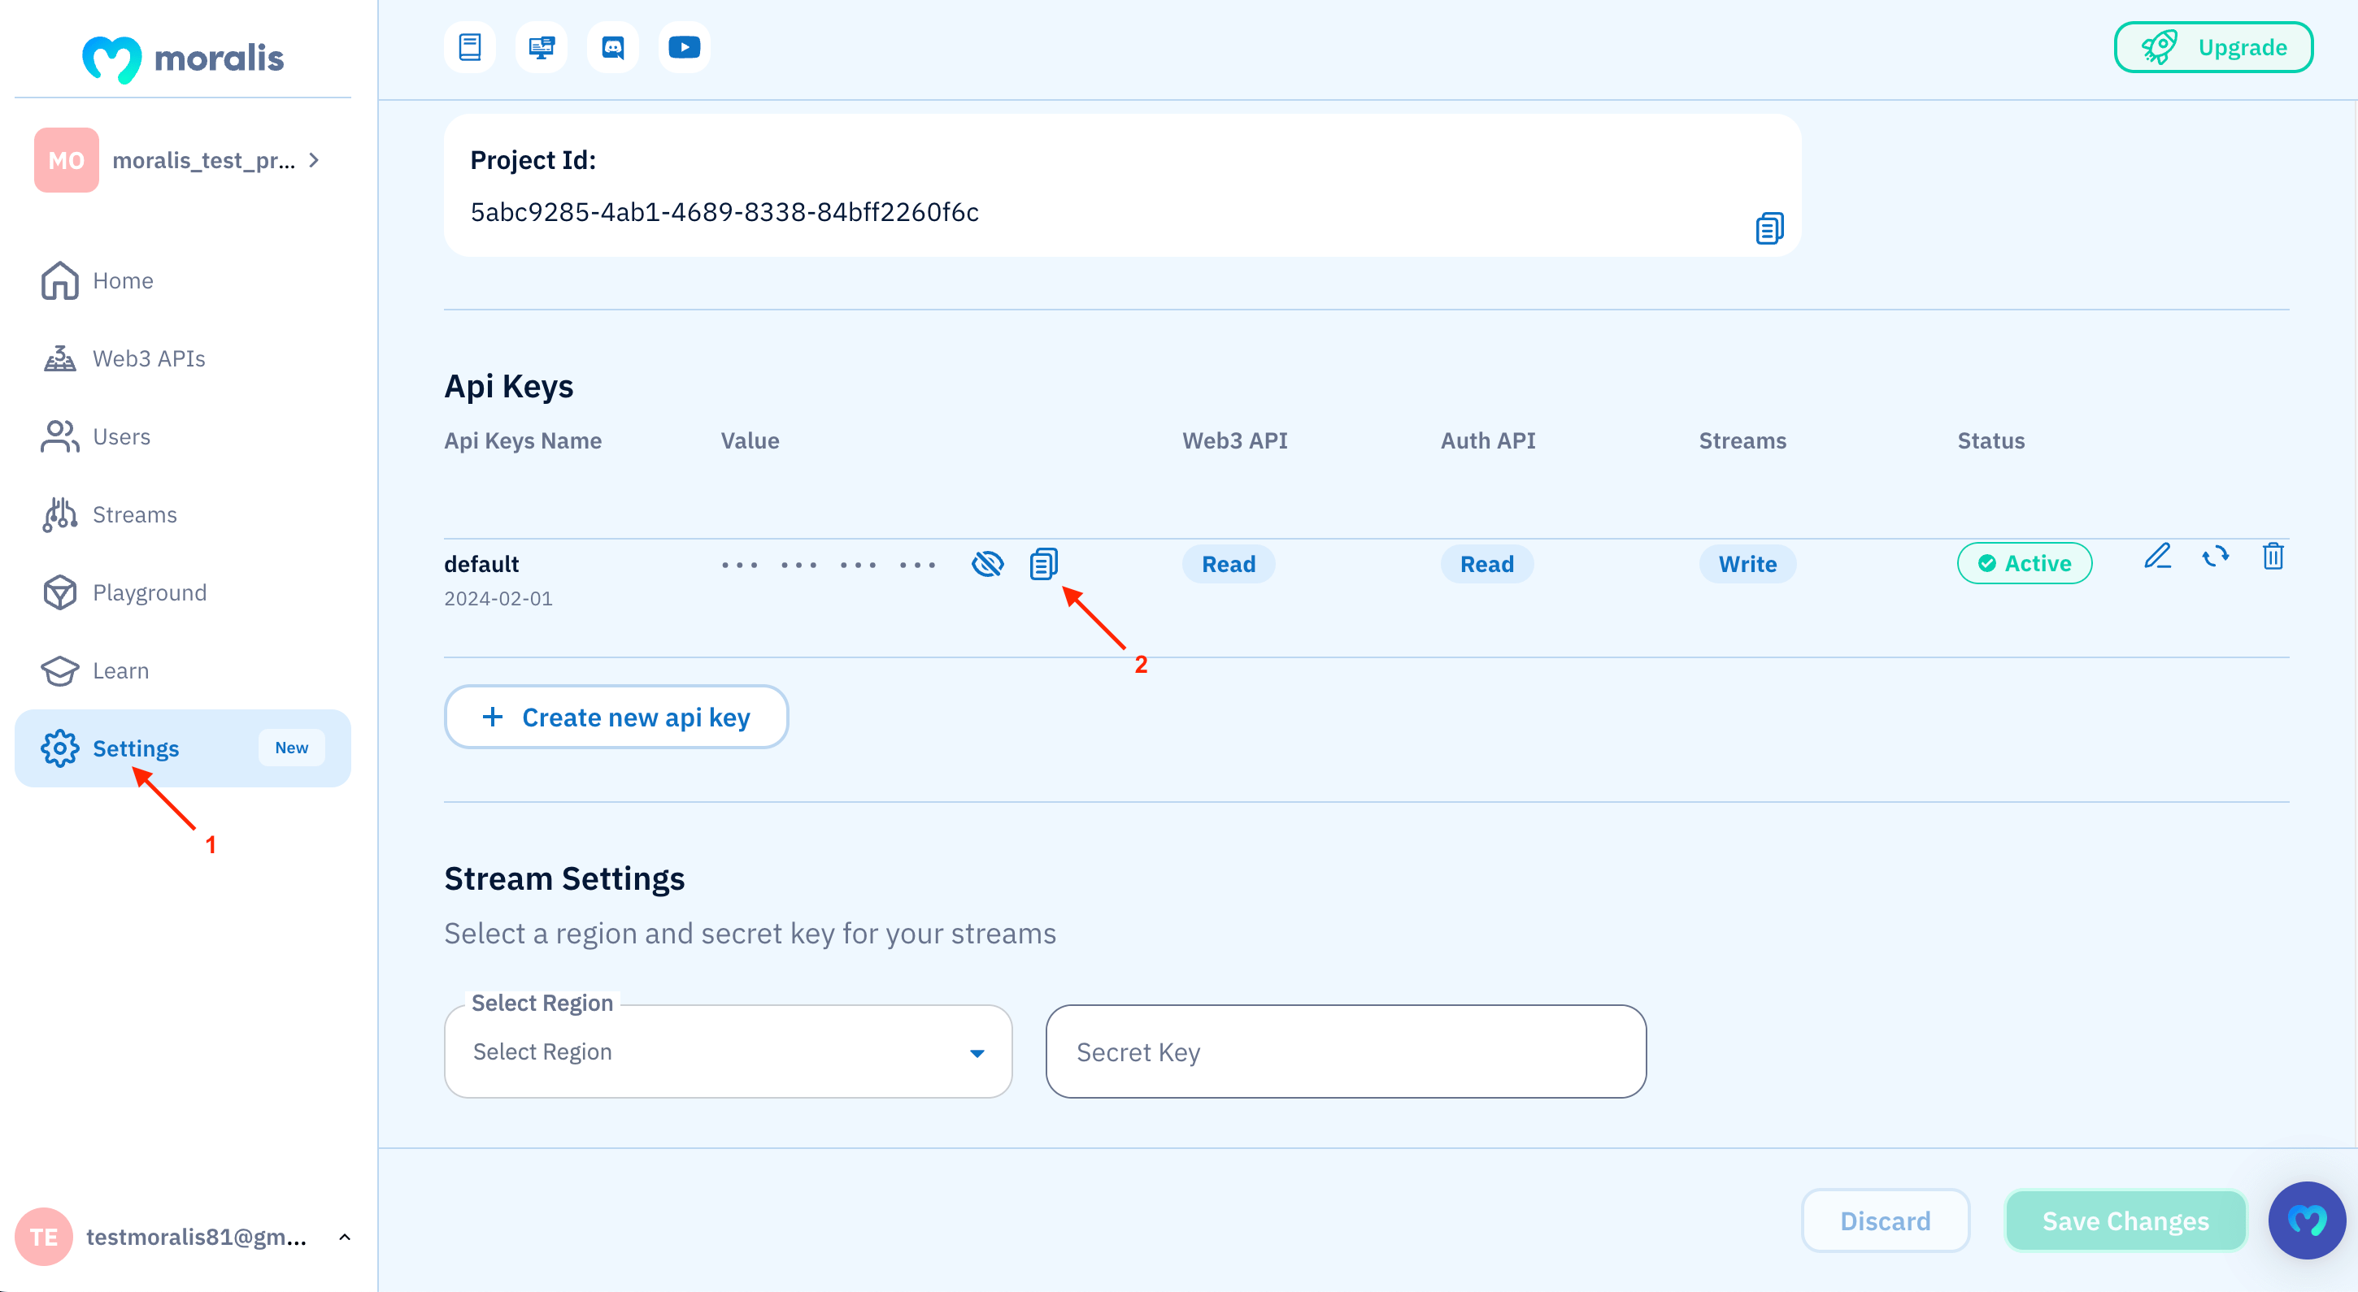Open the Discord community icon
This screenshot has width=2358, height=1292.
pos(611,46)
